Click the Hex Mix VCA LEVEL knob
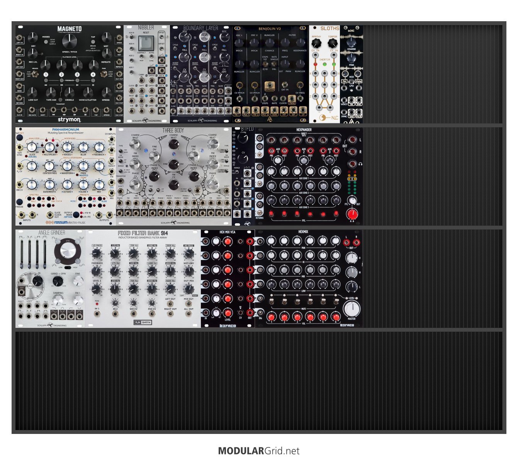The width and height of the screenshot is (518, 459). pos(228,313)
